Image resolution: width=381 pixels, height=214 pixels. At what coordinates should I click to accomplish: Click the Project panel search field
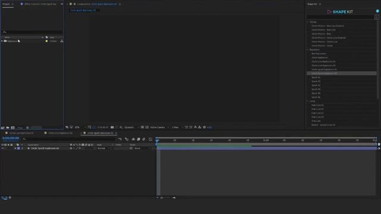pos(32,32)
